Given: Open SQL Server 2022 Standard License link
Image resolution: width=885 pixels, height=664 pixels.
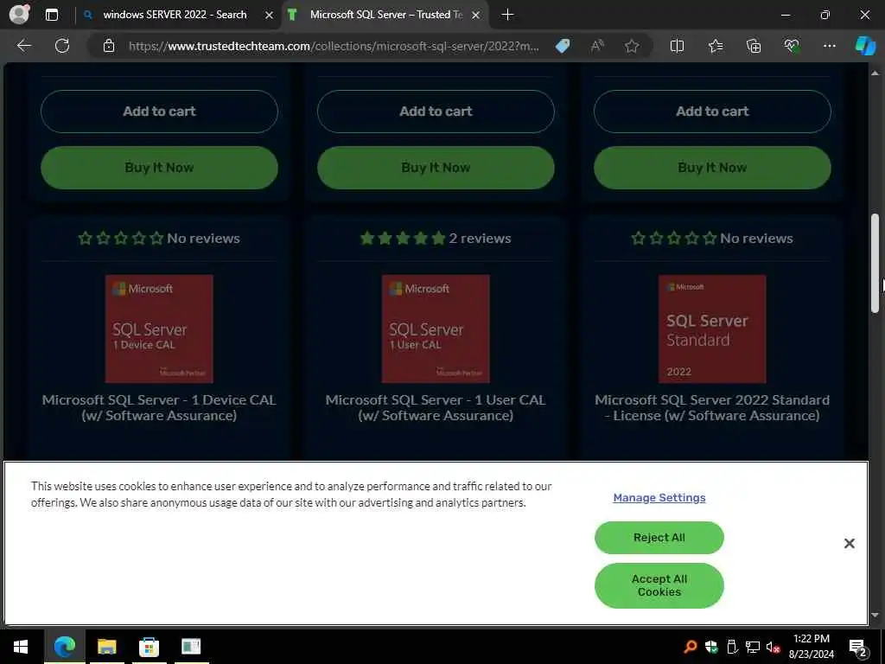Looking at the screenshot, I should coord(712,408).
